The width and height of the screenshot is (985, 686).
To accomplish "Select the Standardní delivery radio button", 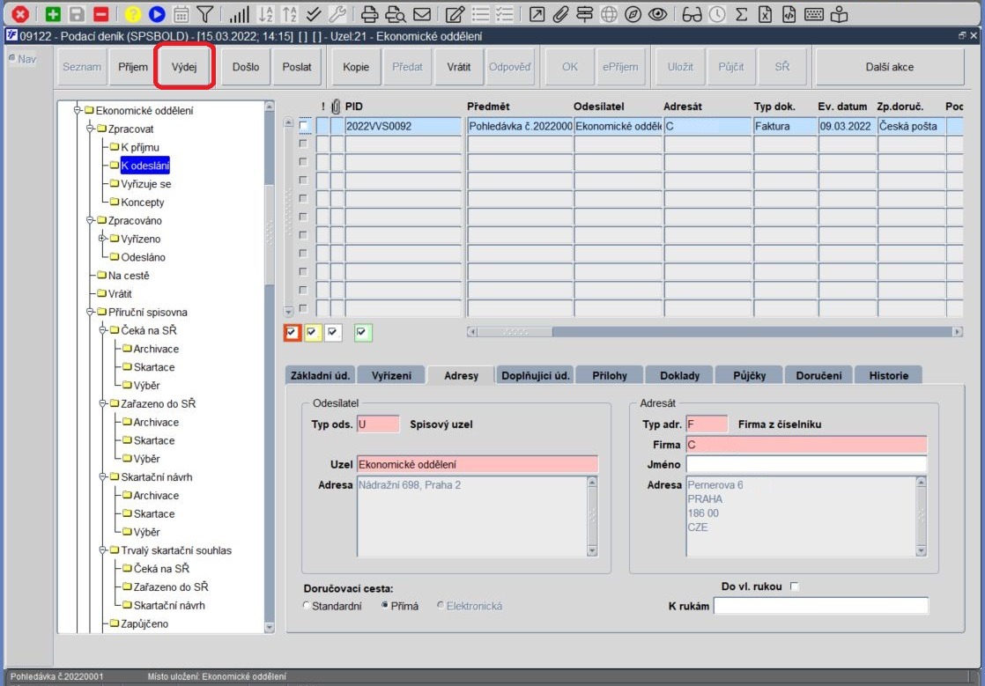I will tap(307, 606).
